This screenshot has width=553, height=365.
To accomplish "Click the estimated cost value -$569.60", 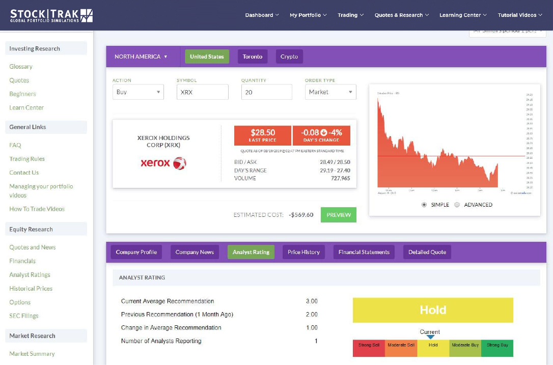I will (301, 215).
